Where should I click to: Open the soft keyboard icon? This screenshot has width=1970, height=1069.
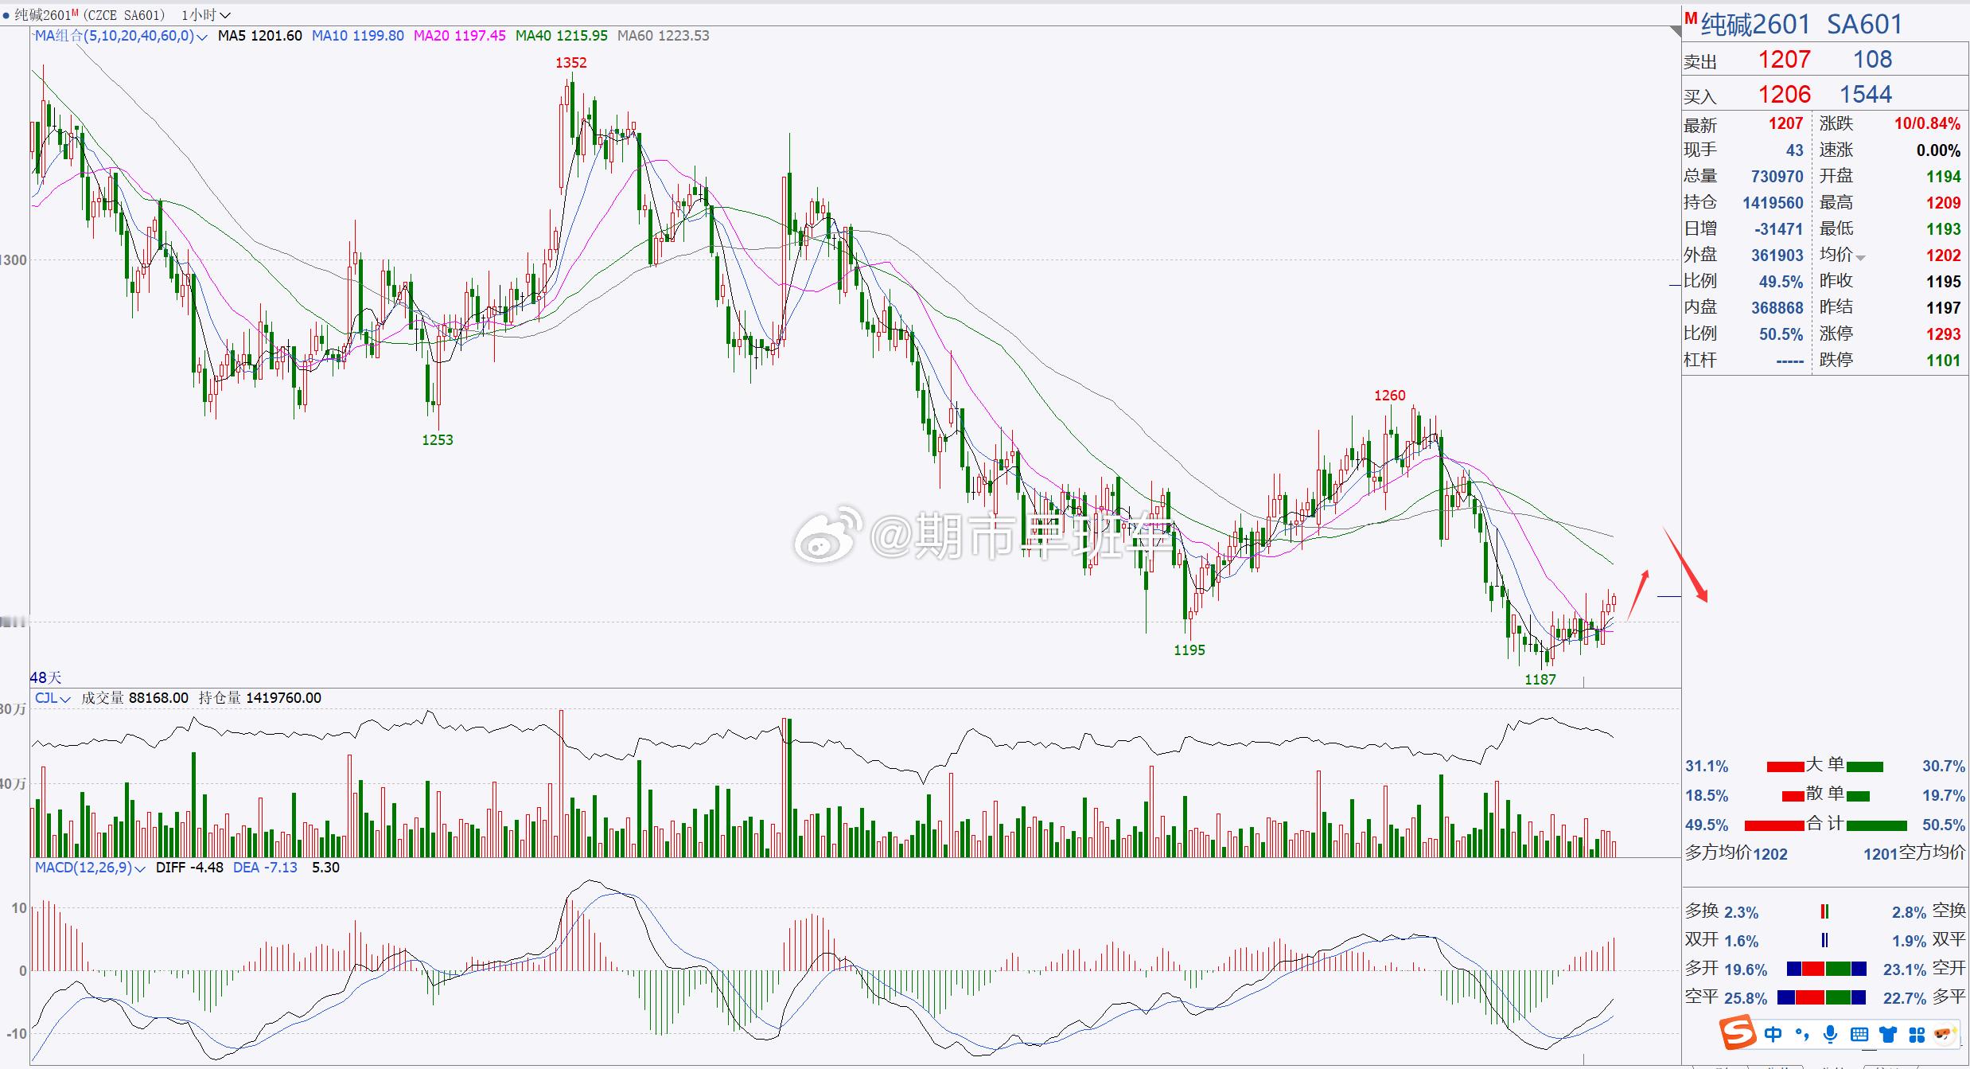(1859, 1035)
